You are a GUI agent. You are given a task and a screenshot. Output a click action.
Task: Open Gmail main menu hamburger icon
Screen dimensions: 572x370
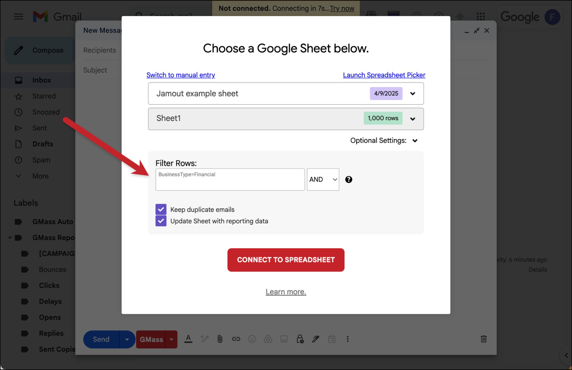(19, 17)
